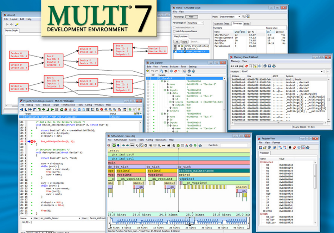This screenshot has height=233, width=334.
Task: Click the zoom-in magnifier with plus in PathAnalyzer
Action: [x=151, y=145]
